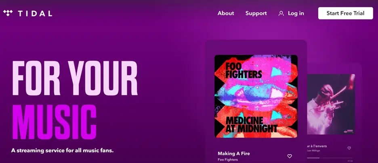Open Foo Fighters artist name under track
Image resolution: width=378 pixels, height=163 pixels.
tap(228, 159)
